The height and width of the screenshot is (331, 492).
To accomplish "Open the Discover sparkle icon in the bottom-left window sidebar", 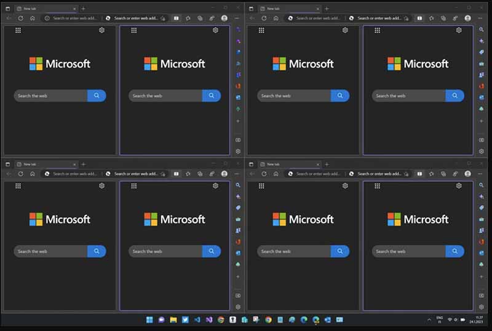I will tap(238, 197).
